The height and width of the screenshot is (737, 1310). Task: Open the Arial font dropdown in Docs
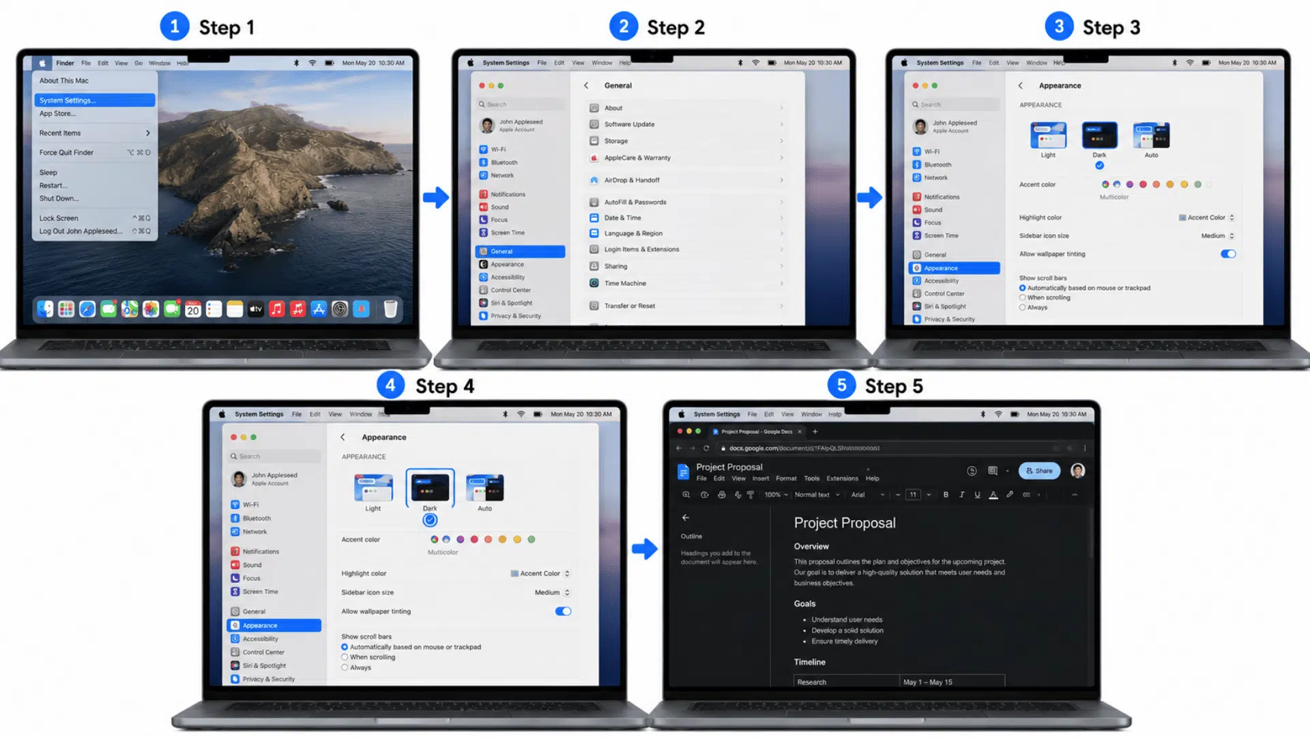pyautogui.click(x=868, y=495)
